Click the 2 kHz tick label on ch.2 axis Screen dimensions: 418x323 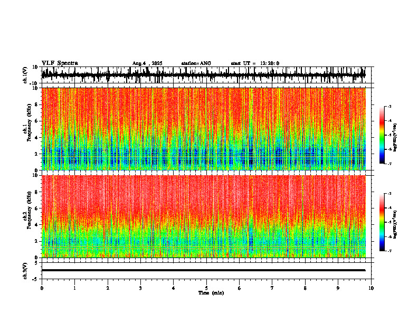[37, 241]
